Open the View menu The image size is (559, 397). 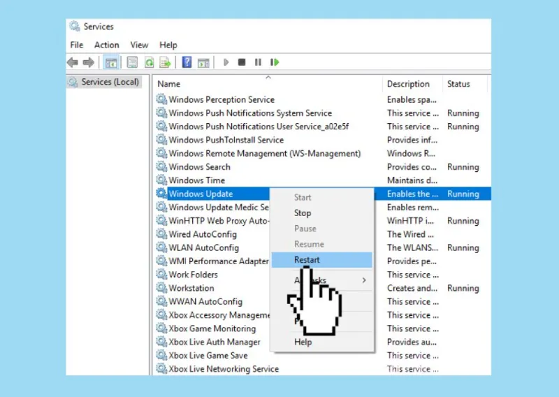[x=139, y=45]
